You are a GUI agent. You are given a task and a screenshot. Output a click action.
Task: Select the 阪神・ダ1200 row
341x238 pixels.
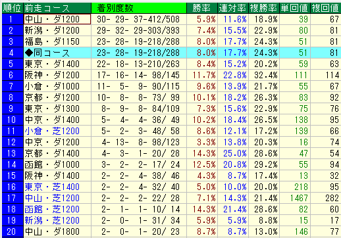(171, 75)
